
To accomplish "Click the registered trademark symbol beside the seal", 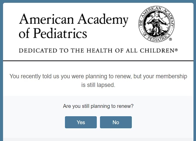I will (x=170, y=39).
